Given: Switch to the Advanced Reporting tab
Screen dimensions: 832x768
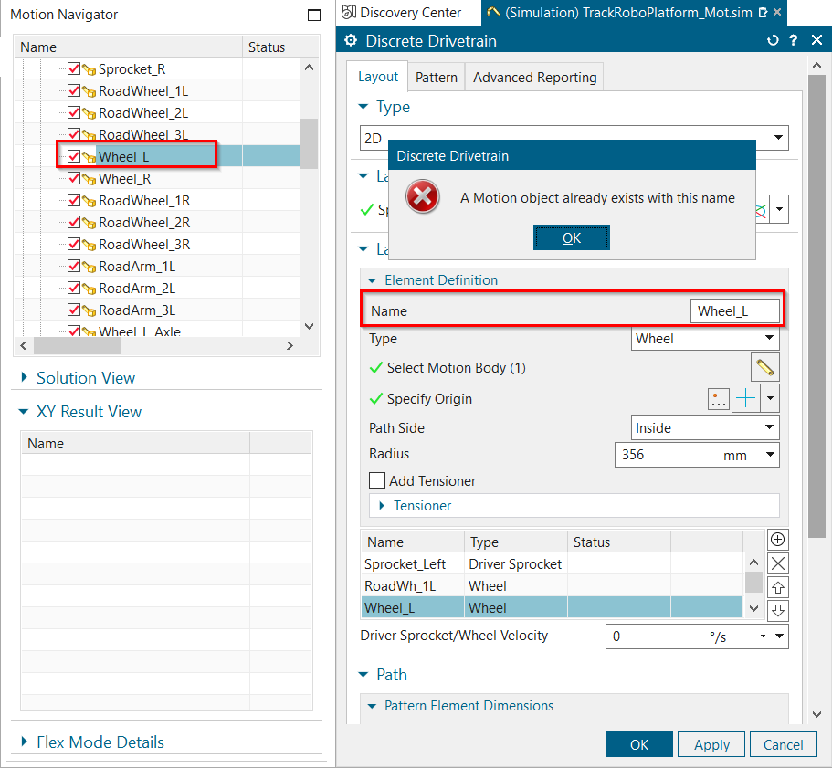Looking at the screenshot, I should pos(533,77).
